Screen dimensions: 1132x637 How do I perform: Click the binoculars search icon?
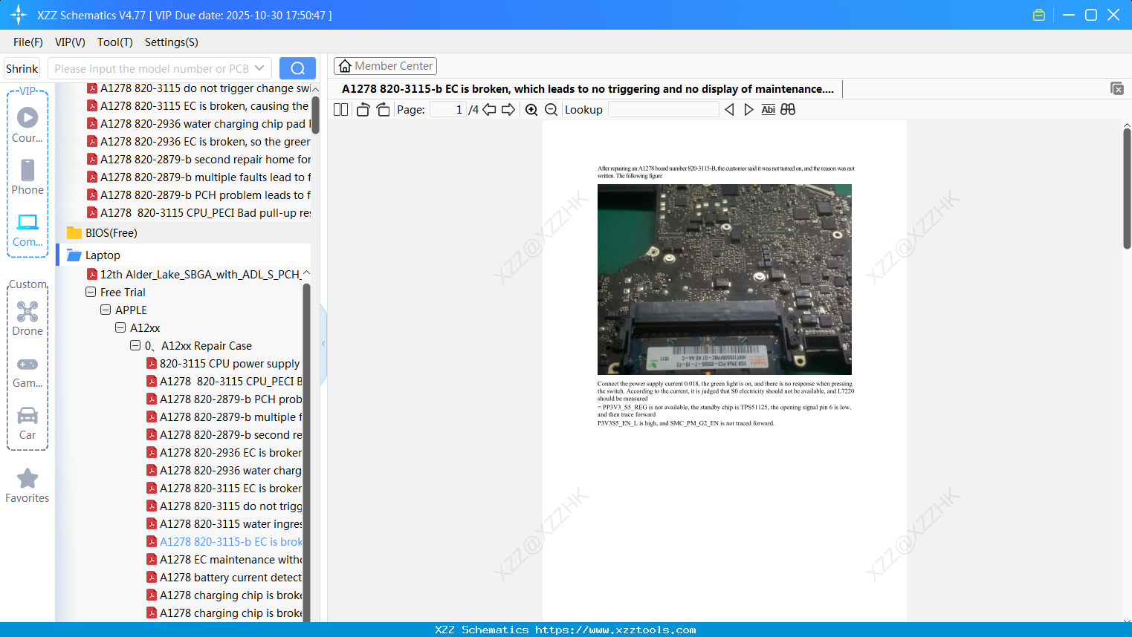pyautogui.click(x=788, y=110)
